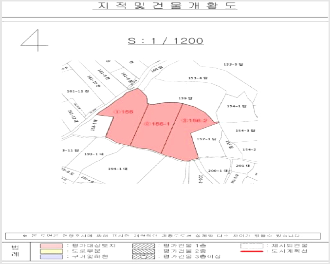The image size is (330, 264).
Task: Click the pink 평가대상토지 legend swatch
Action: click(x=52, y=246)
